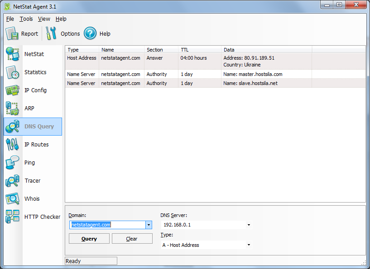
Task: Click the Clear button
Action: (132, 239)
